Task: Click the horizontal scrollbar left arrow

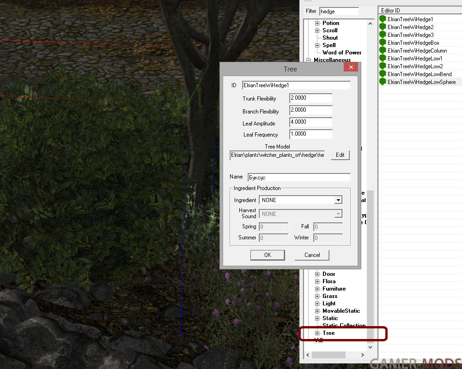Action: [x=308, y=355]
